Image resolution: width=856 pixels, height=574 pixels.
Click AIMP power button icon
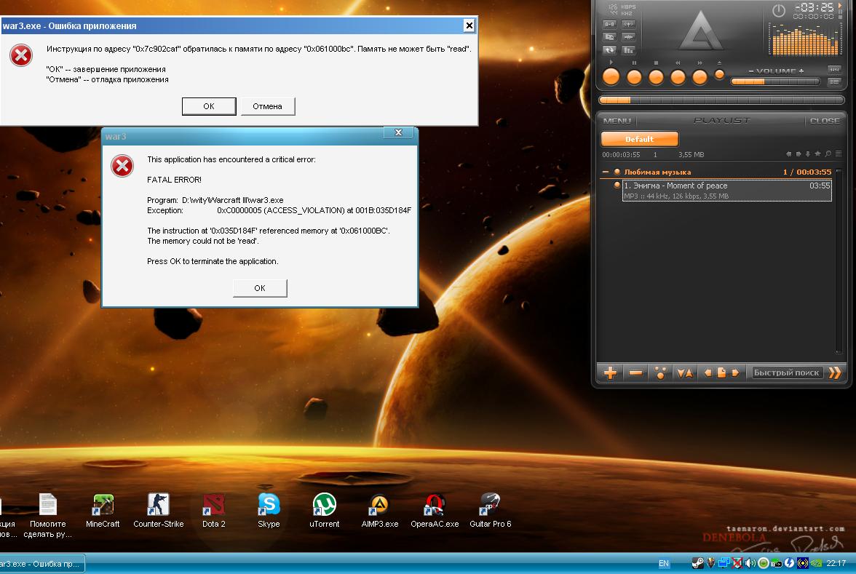[779, 10]
